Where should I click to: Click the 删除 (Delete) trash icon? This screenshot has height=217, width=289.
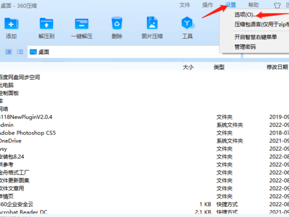117,23
